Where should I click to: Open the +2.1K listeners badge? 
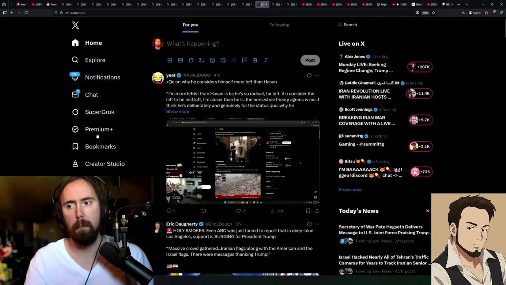[420, 146]
